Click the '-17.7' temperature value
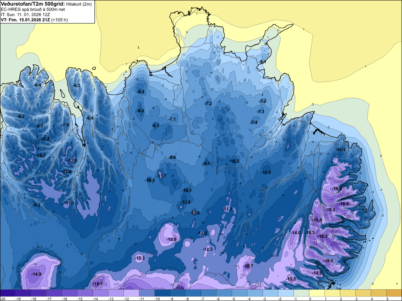This screenshot has height=301, width=402. pyautogui.click(x=248, y=266)
